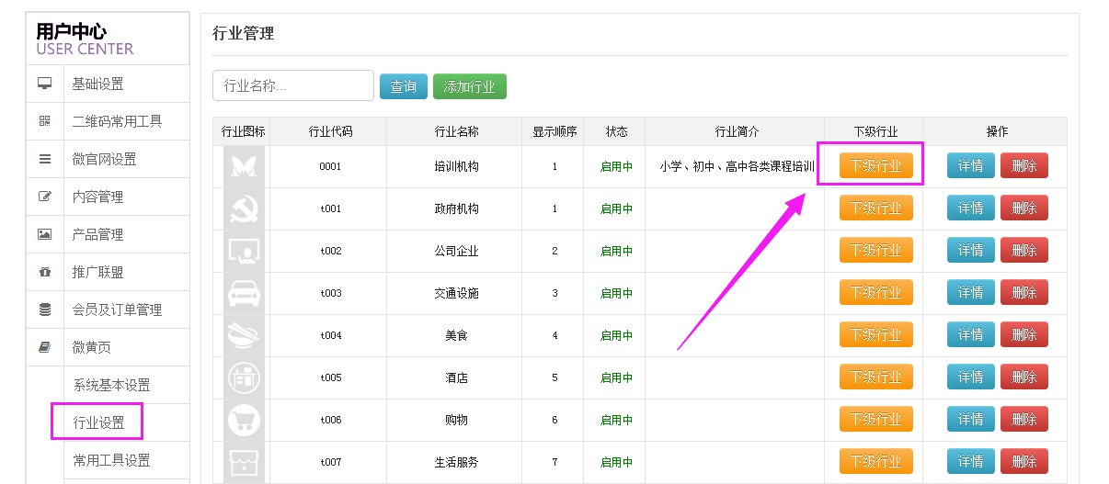The image size is (1109, 484).
Task: Select the shopping cart icon for 购物
Action: [x=244, y=420]
